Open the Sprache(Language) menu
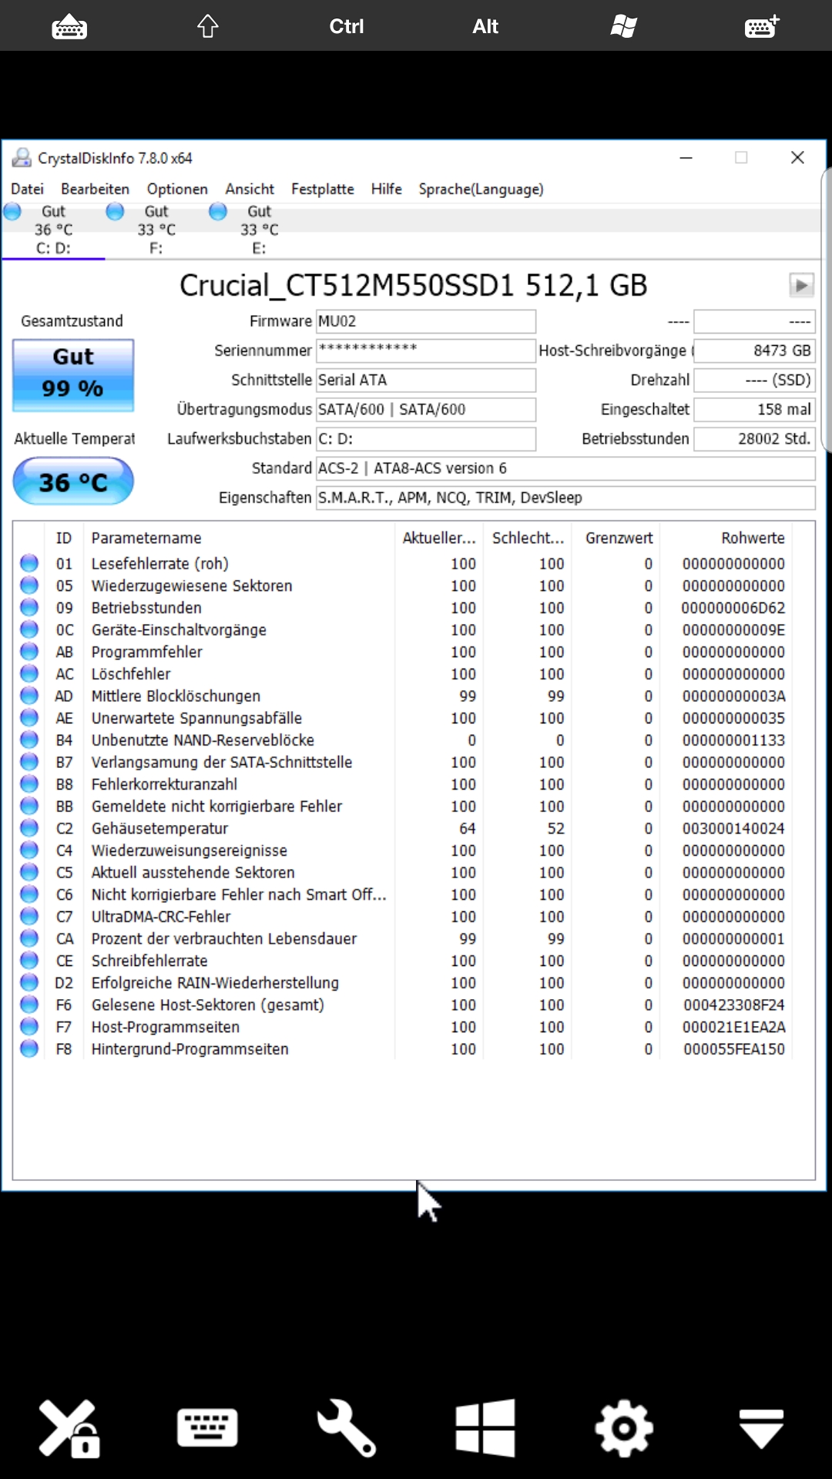This screenshot has width=832, height=1479. click(481, 189)
